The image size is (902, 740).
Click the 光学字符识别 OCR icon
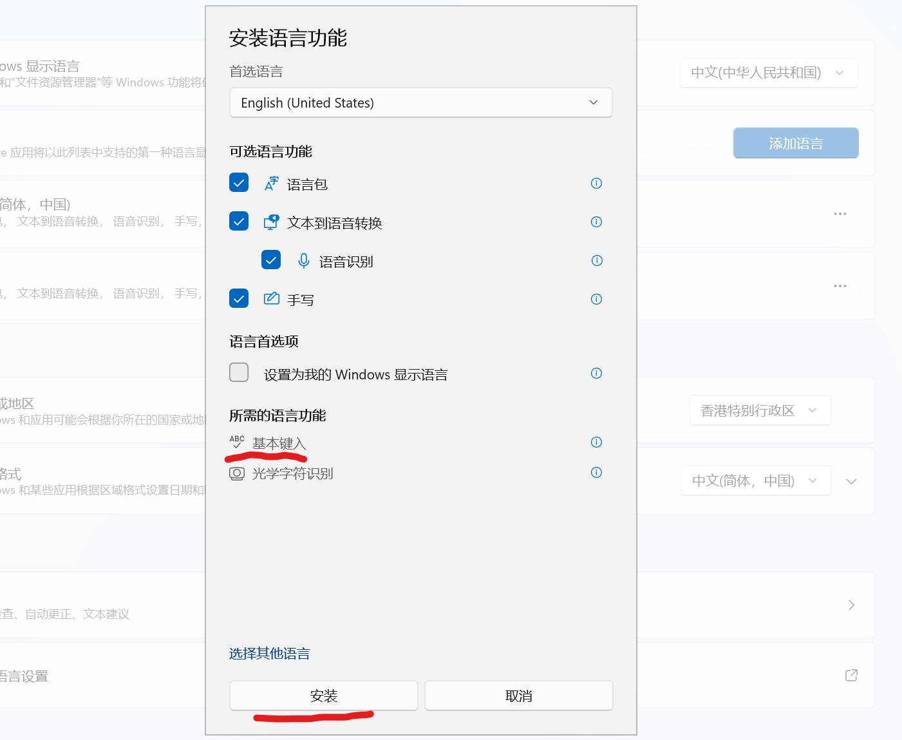(x=236, y=473)
